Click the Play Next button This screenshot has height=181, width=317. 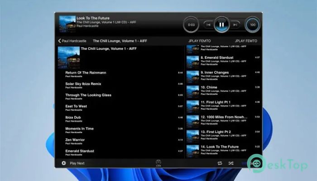77,163
